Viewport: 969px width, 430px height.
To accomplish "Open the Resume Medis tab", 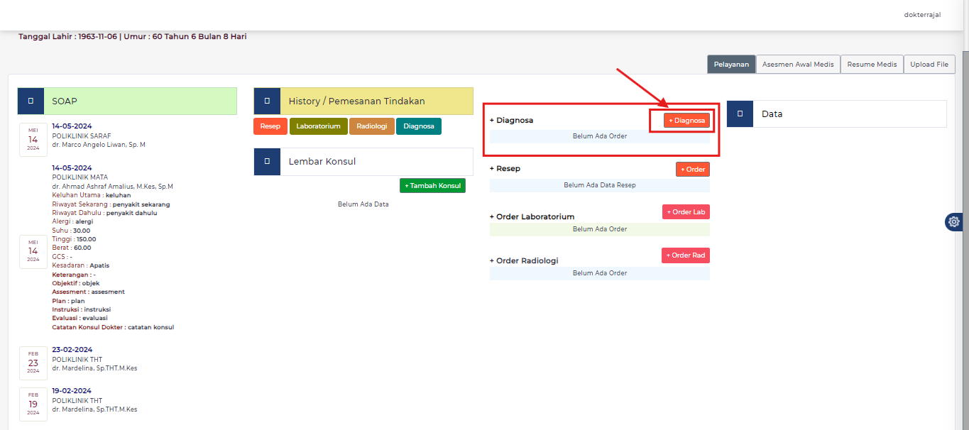I will pyautogui.click(x=872, y=65).
